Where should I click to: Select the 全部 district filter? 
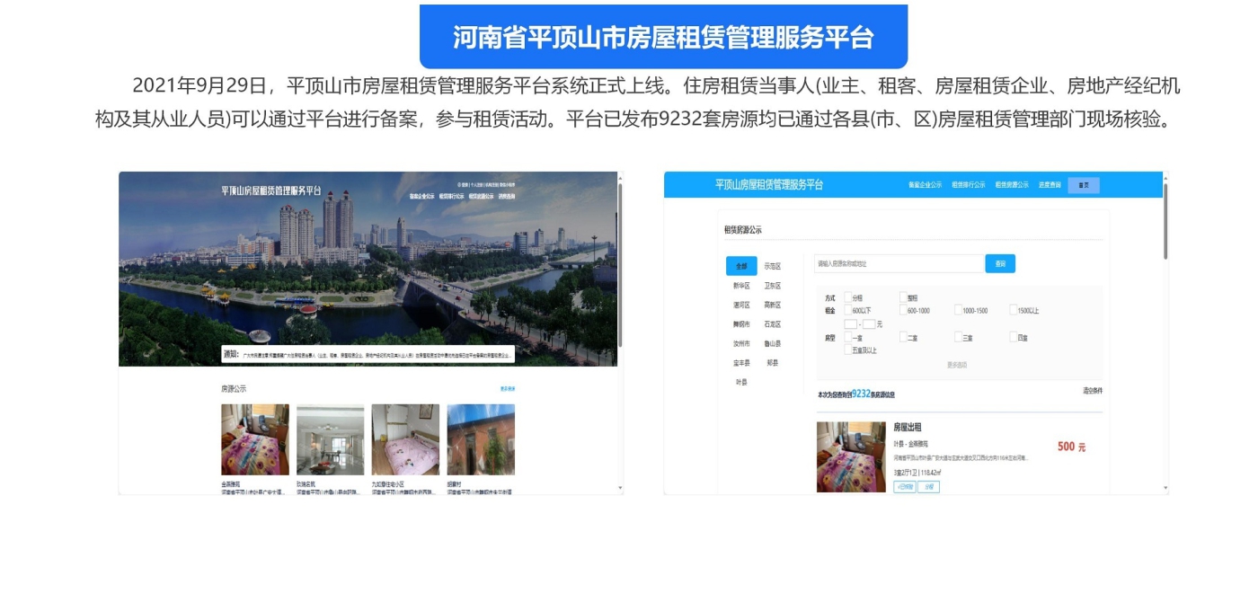[x=741, y=266]
